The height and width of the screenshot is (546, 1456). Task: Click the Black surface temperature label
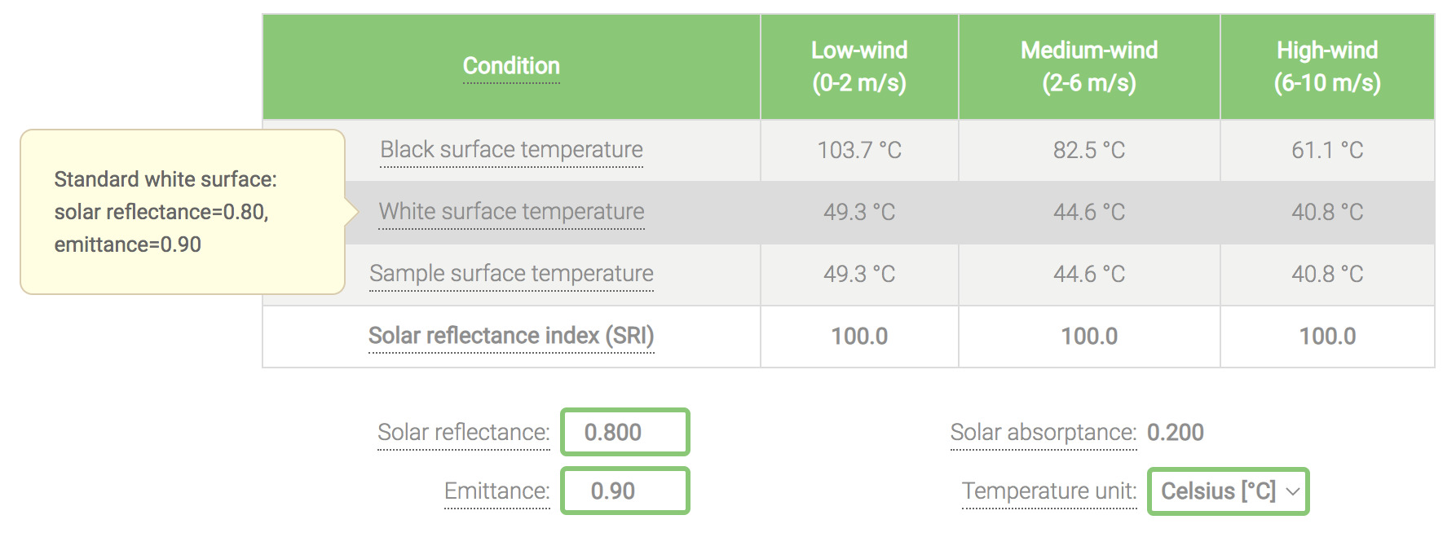pyautogui.click(x=511, y=150)
